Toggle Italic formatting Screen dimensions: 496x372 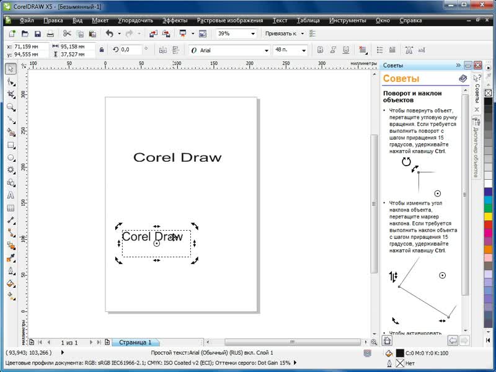(x=333, y=50)
